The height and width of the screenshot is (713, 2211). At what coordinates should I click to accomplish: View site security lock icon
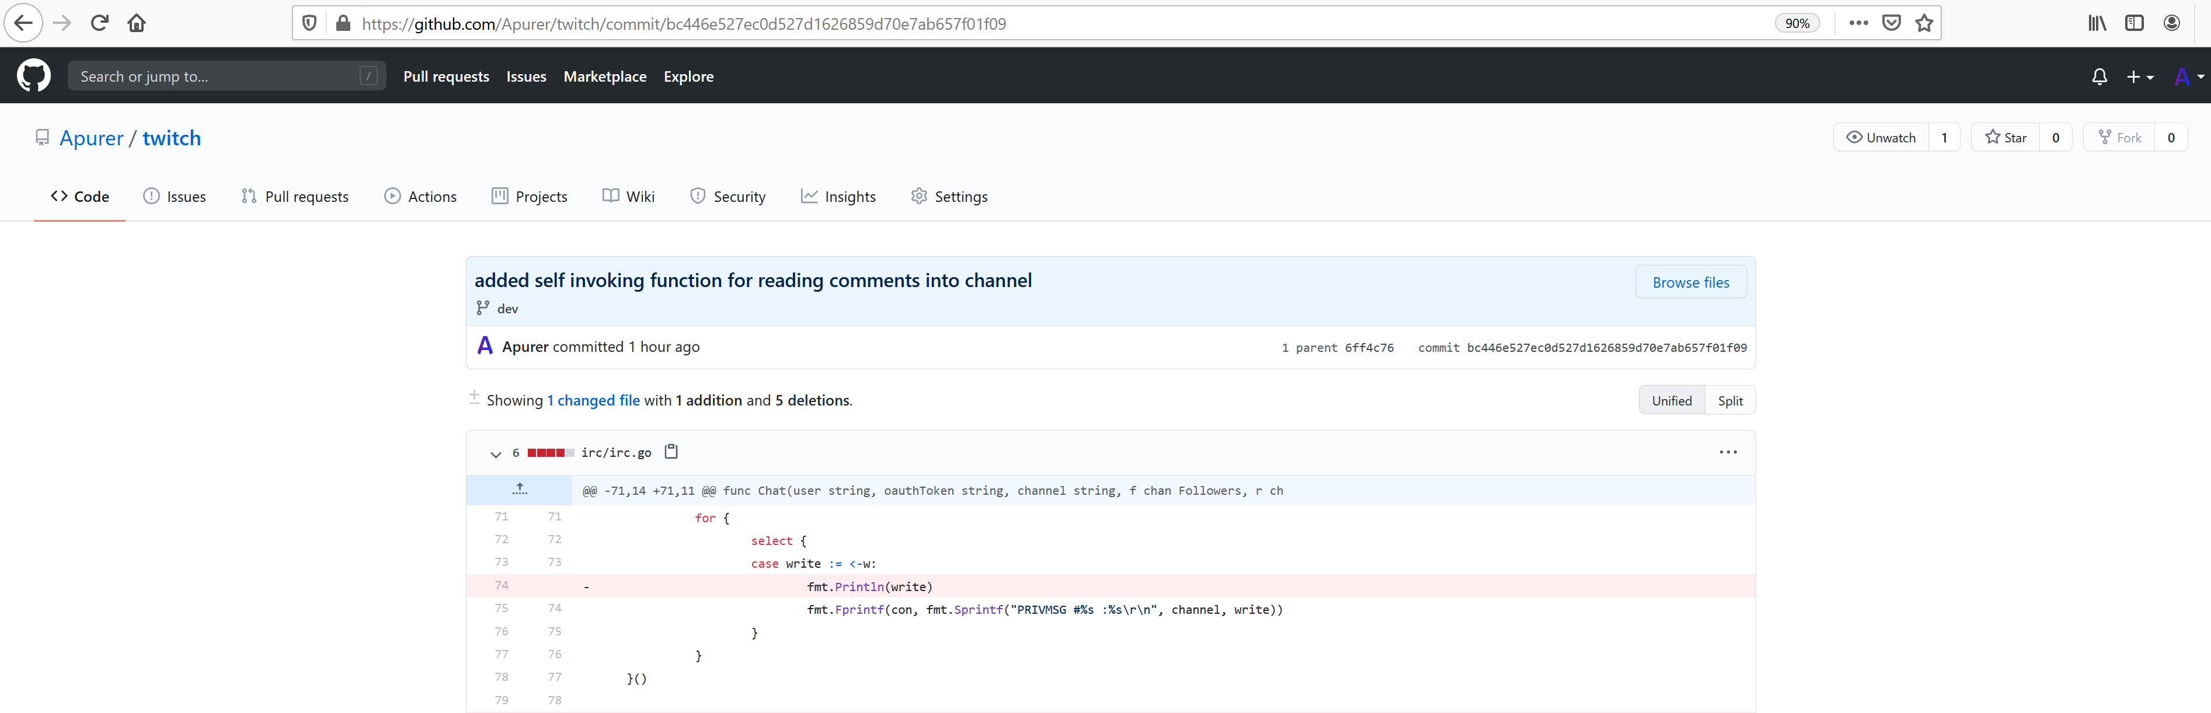343,23
